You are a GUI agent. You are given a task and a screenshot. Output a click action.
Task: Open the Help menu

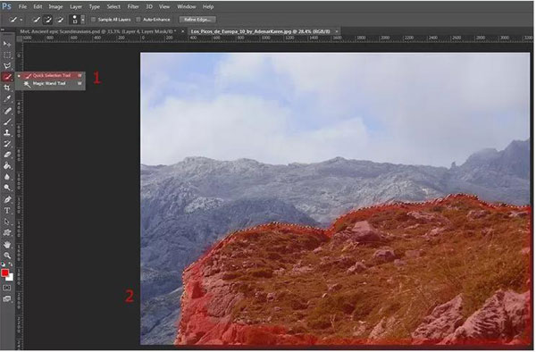pyautogui.click(x=208, y=6)
